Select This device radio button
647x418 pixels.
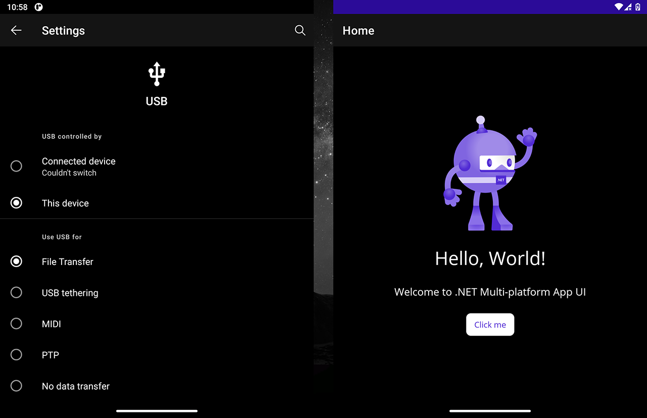pyautogui.click(x=16, y=203)
